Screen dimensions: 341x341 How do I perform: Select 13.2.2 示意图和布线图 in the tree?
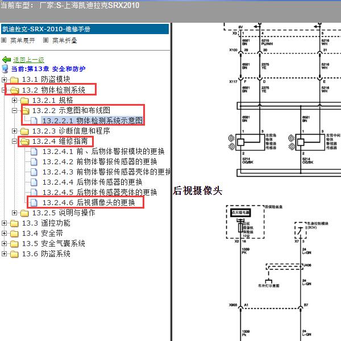click(71, 110)
